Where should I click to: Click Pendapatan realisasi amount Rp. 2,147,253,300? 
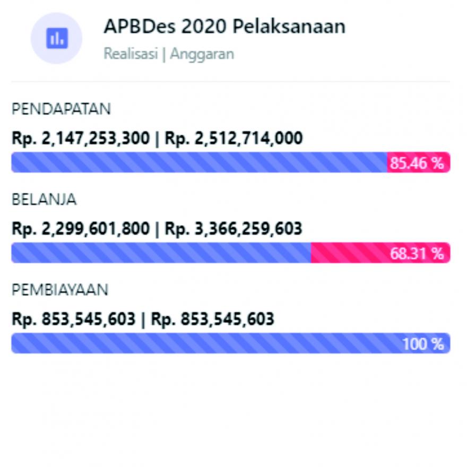(81, 139)
